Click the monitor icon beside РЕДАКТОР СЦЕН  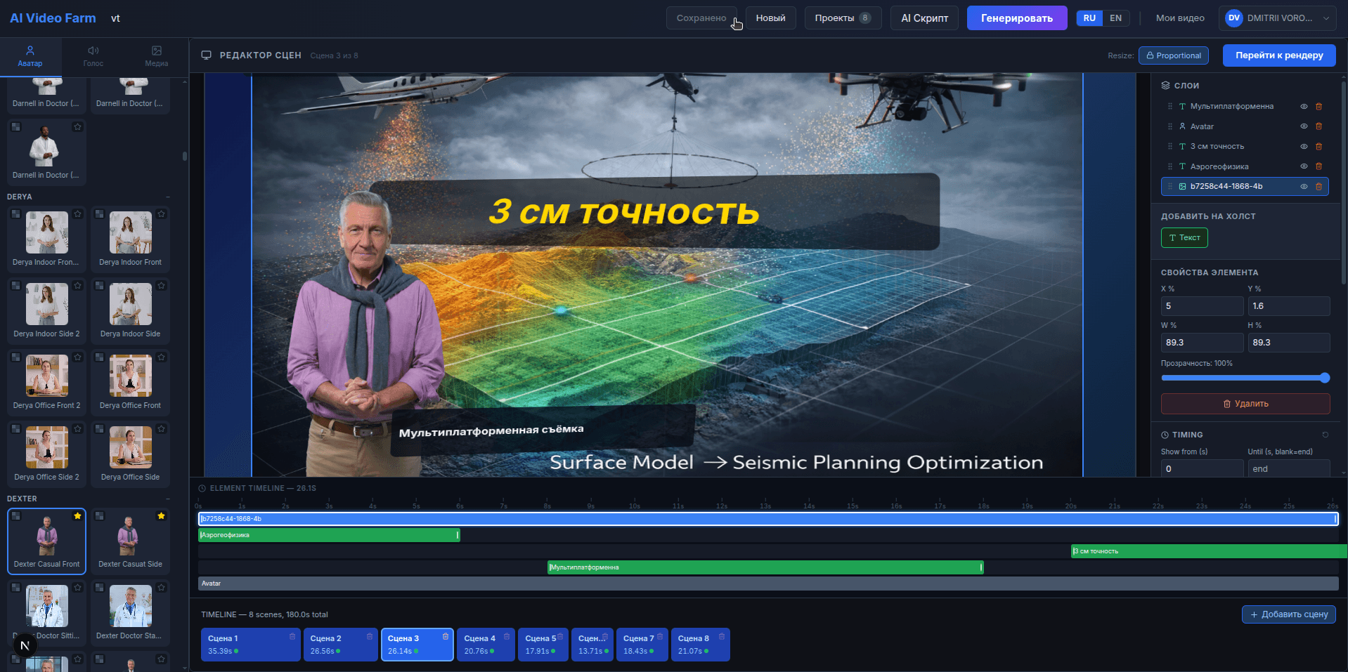pos(207,55)
